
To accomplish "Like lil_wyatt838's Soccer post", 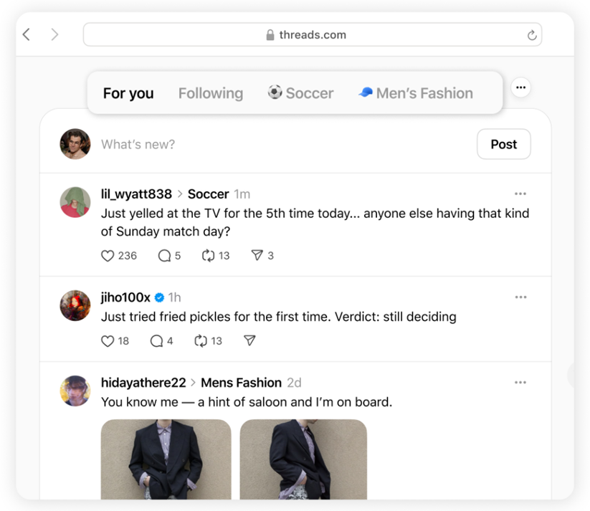I will click(x=108, y=256).
